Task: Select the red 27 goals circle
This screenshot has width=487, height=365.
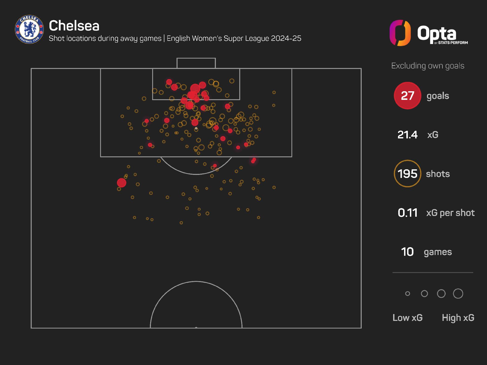Action: 407,96
